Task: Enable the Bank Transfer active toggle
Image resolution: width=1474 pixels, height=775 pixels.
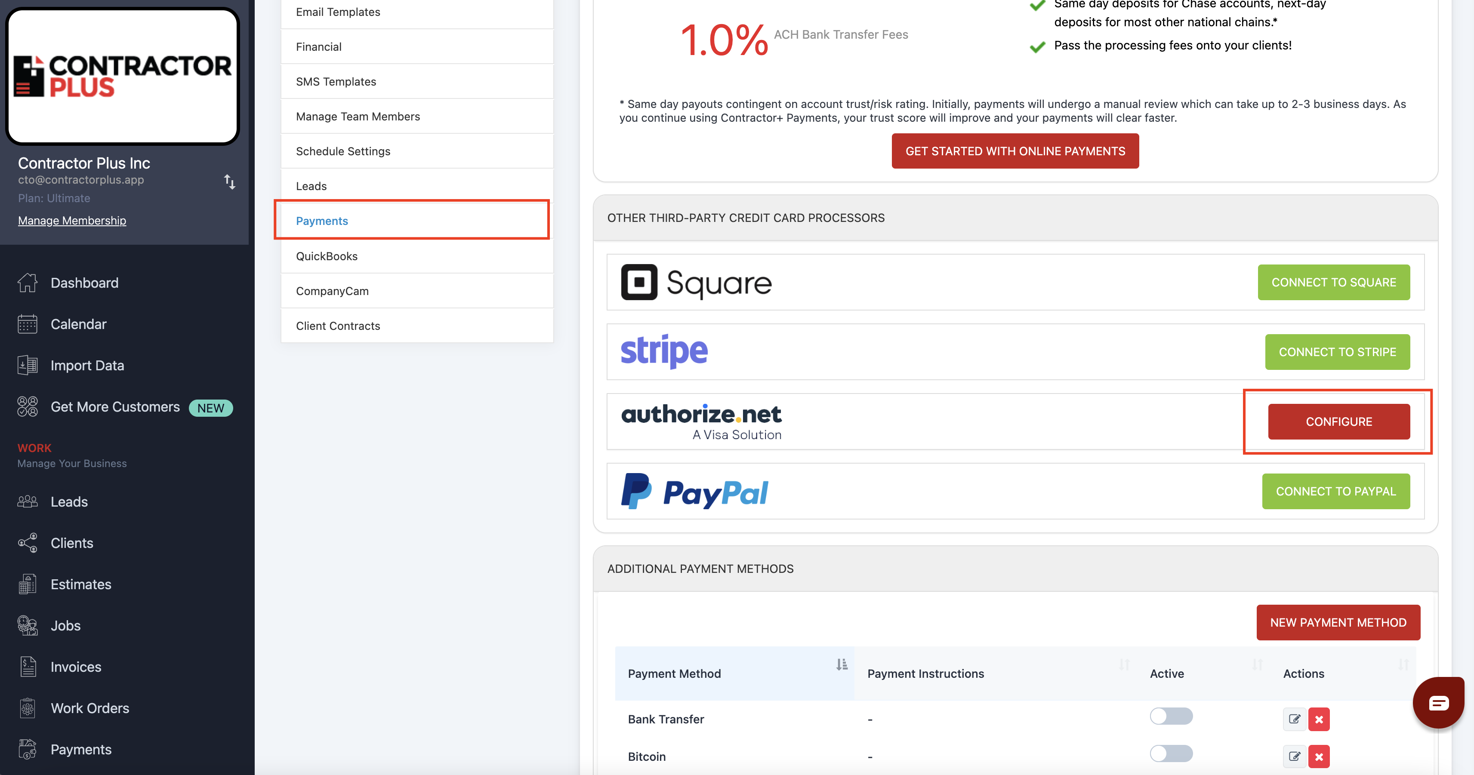Action: pos(1171,716)
